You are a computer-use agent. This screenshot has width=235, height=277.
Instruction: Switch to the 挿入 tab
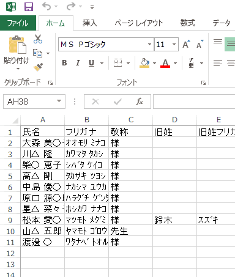pos(90,23)
